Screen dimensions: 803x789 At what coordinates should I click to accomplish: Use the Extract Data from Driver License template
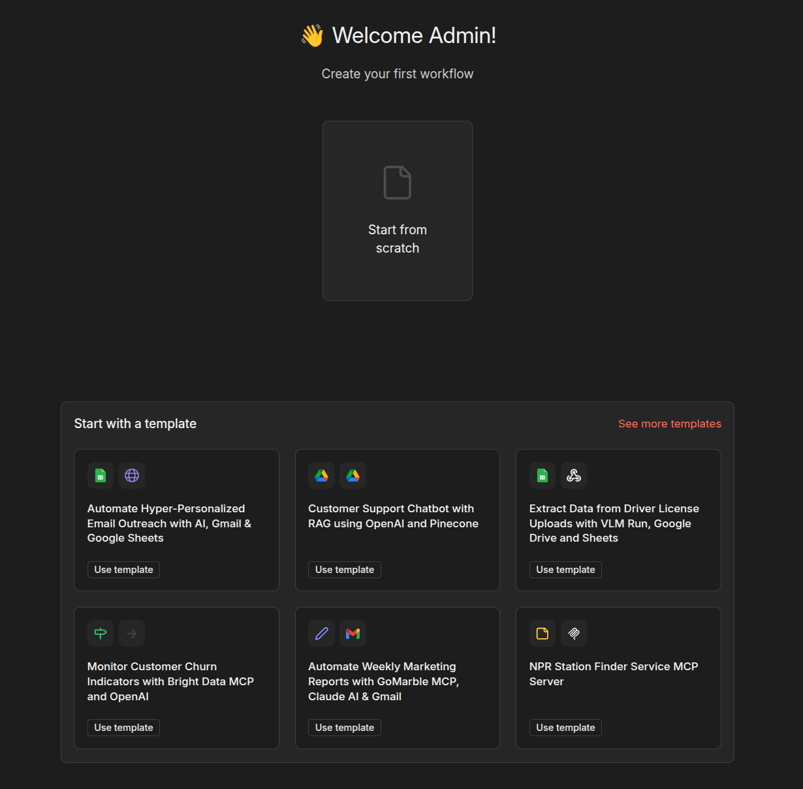coord(565,570)
